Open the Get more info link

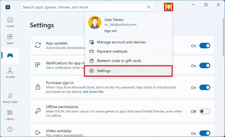[x=93, y=92]
